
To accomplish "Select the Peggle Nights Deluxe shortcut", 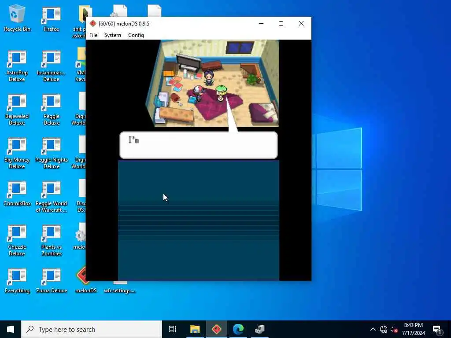I will point(51,153).
